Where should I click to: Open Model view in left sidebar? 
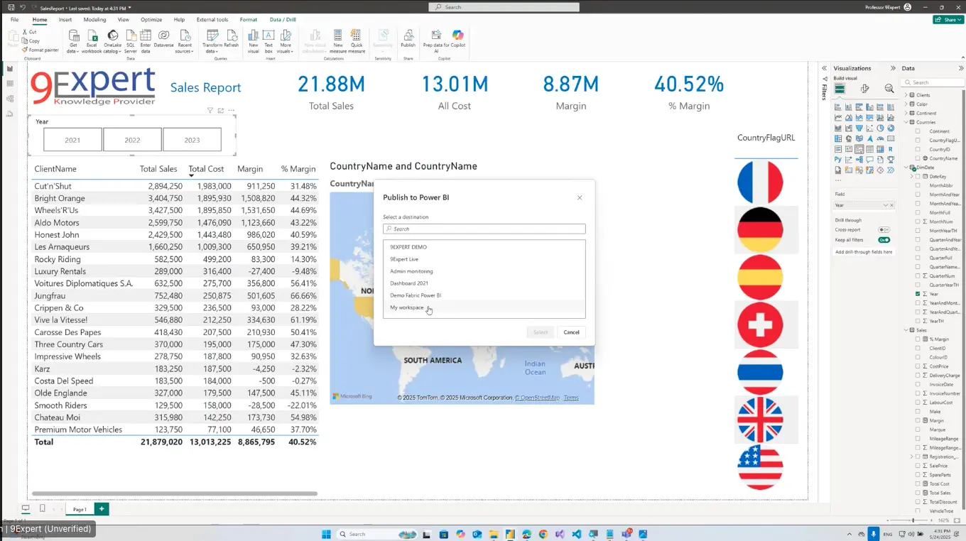point(10,99)
